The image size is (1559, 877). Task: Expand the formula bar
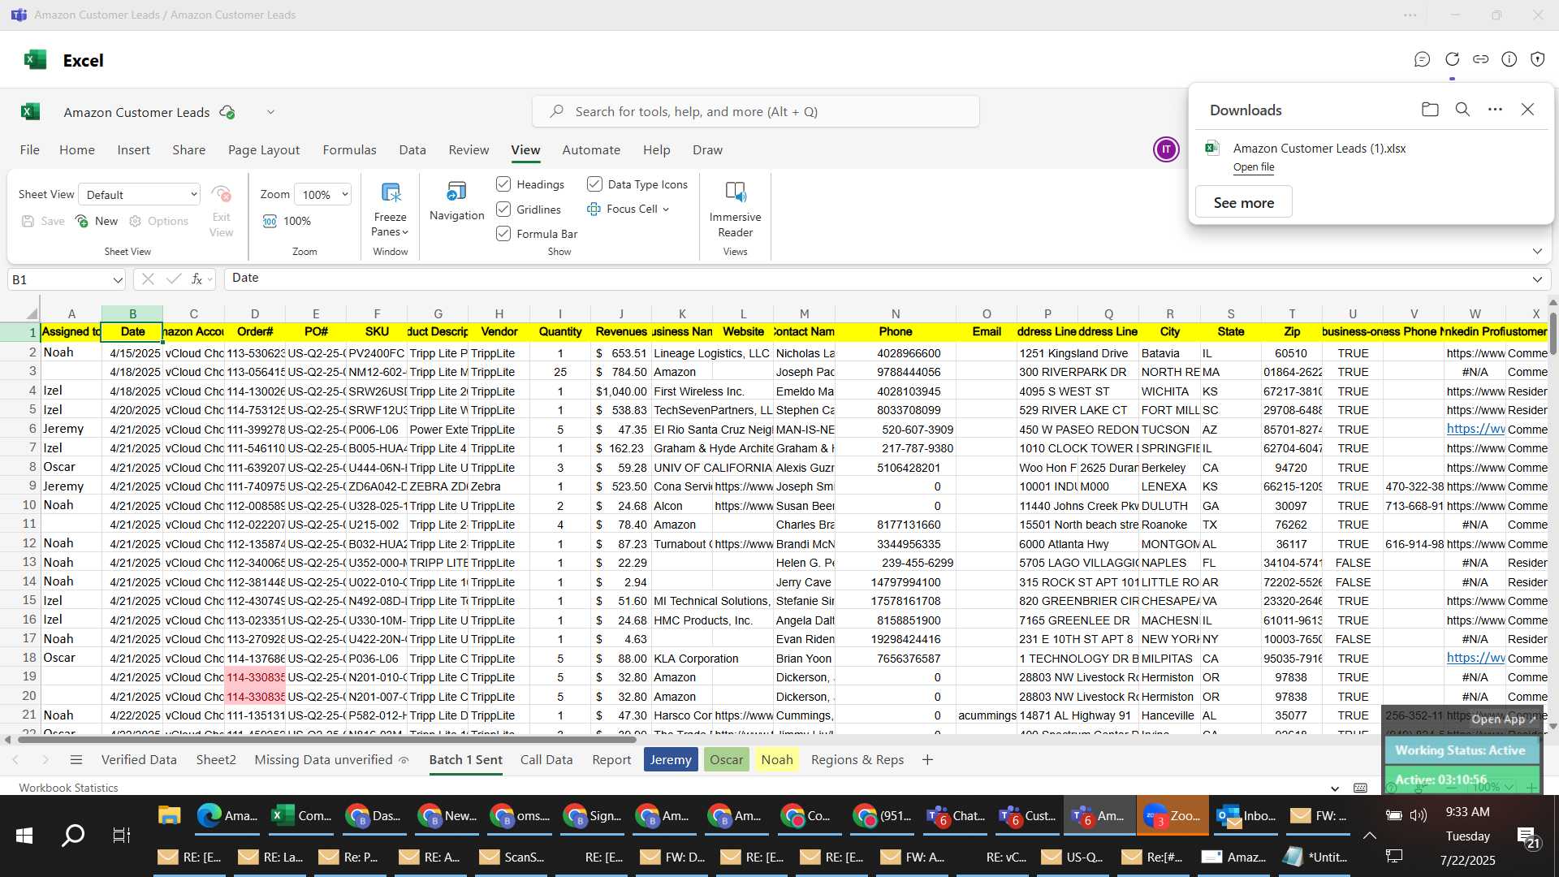click(1536, 279)
